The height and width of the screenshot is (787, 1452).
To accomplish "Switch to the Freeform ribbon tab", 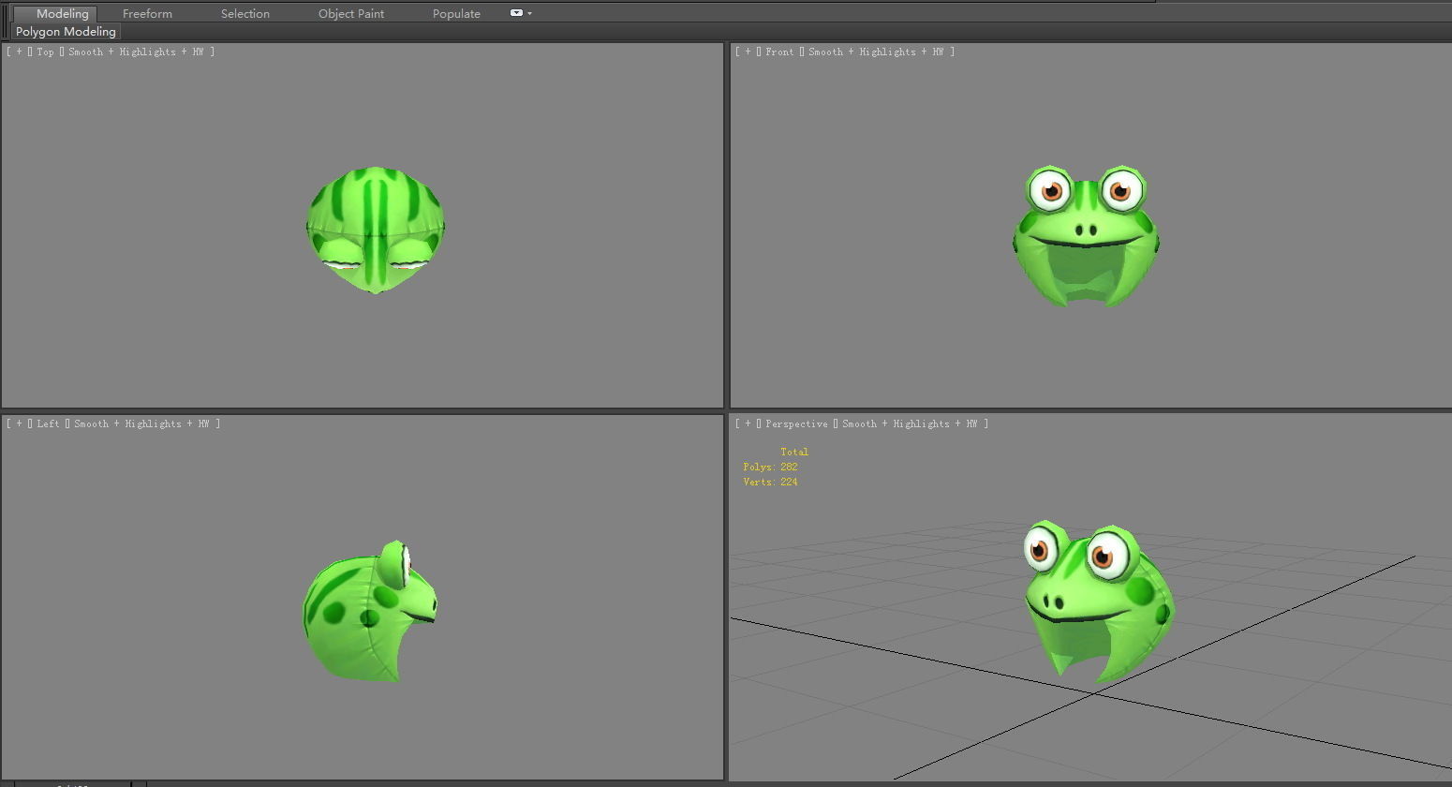I will pyautogui.click(x=147, y=13).
